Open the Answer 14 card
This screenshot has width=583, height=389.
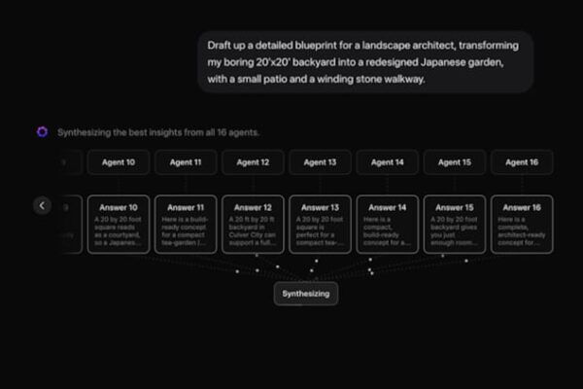[x=387, y=225]
